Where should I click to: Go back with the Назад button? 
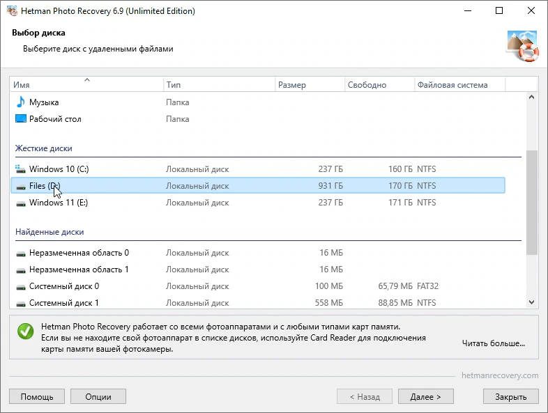pyautogui.click(x=365, y=396)
